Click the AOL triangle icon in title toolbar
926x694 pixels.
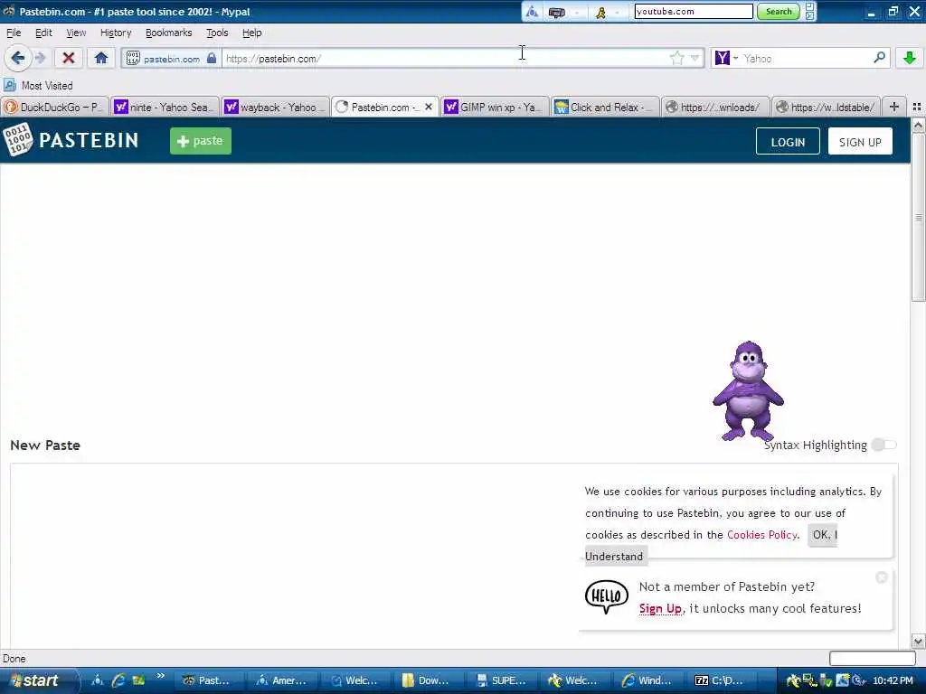coord(532,12)
